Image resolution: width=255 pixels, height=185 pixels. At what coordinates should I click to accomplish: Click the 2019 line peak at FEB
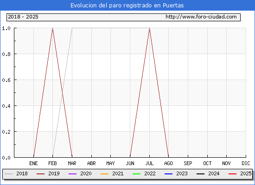52,29
